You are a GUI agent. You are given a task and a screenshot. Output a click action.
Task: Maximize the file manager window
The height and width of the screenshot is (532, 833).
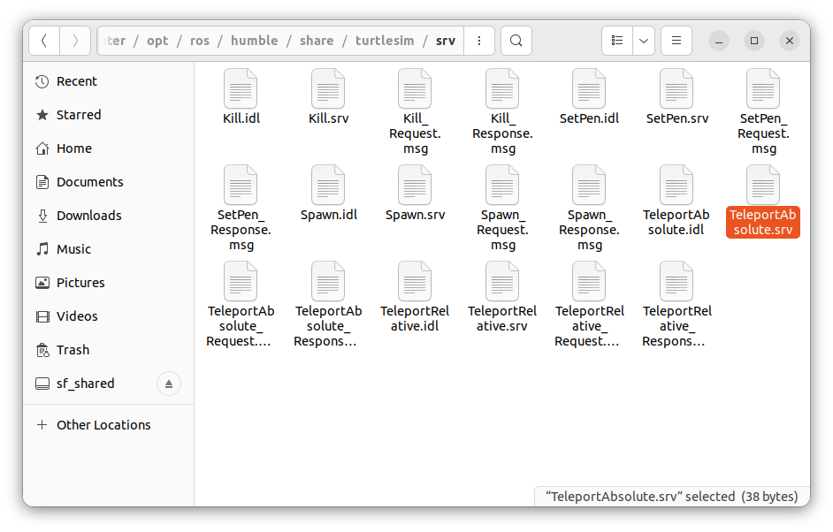(753, 41)
